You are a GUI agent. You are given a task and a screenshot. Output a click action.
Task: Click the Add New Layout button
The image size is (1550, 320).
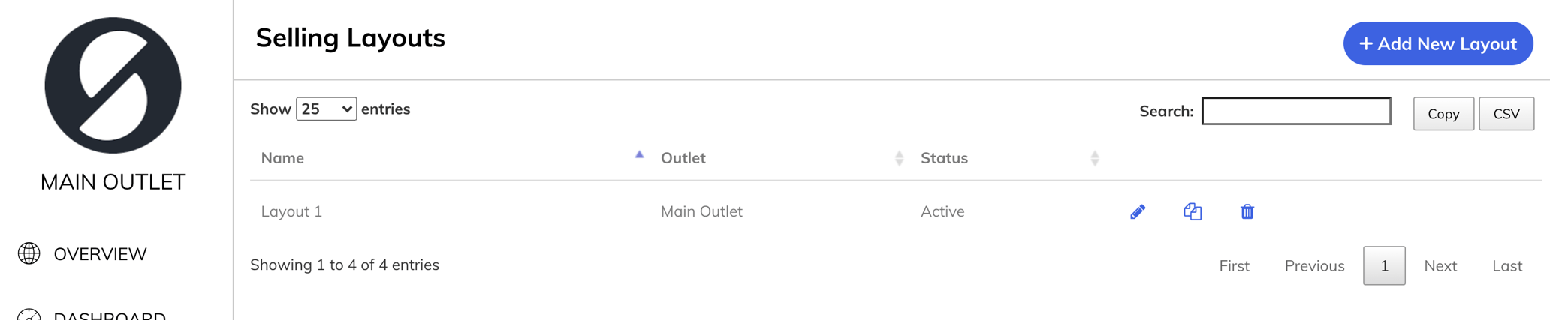(x=1437, y=43)
